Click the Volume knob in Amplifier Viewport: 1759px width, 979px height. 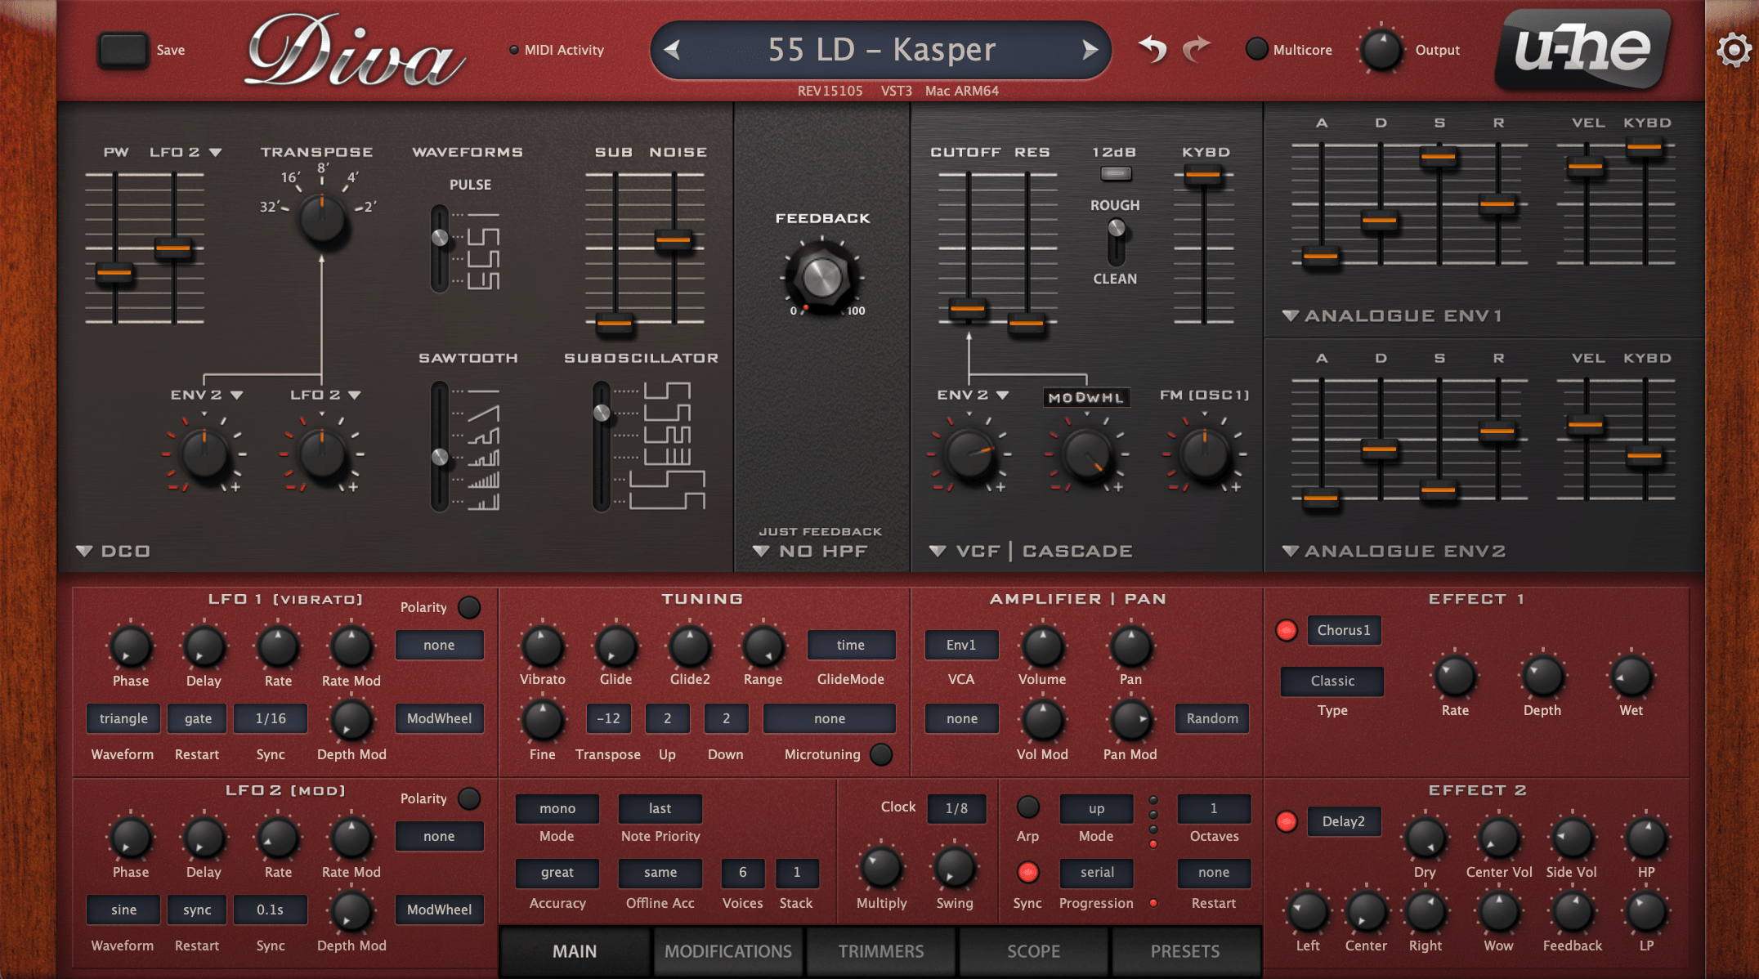1042,647
